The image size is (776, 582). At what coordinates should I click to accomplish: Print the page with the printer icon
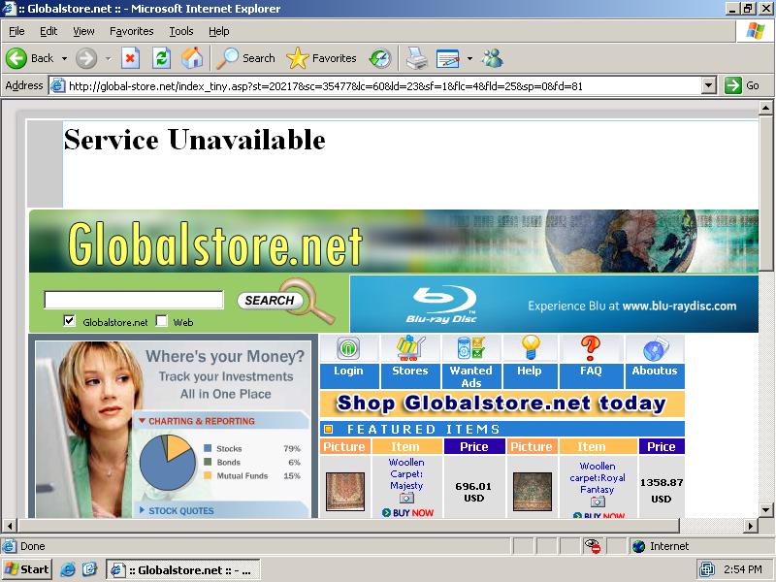(x=417, y=58)
